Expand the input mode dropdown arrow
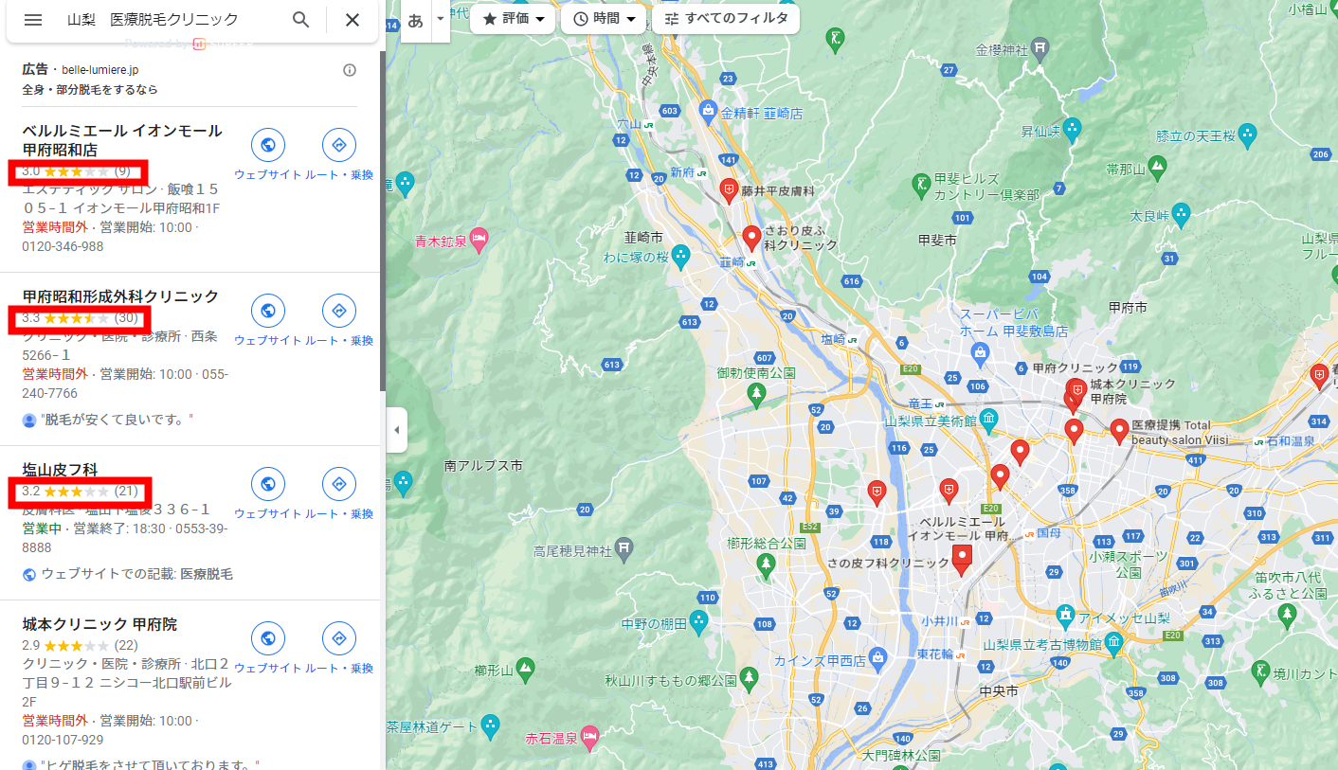This screenshot has width=1338, height=770. [440, 20]
